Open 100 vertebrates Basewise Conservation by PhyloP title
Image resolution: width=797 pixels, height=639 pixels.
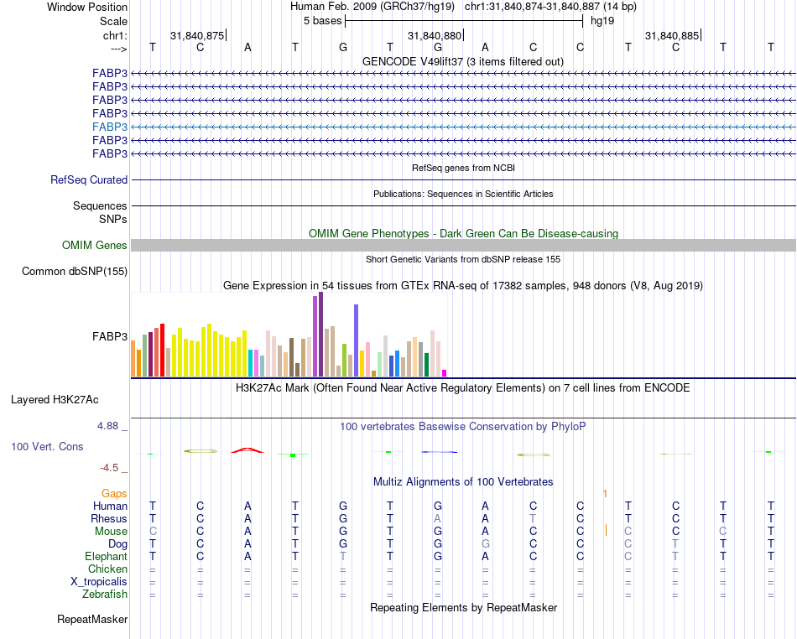pyautogui.click(x=462, y=426)
